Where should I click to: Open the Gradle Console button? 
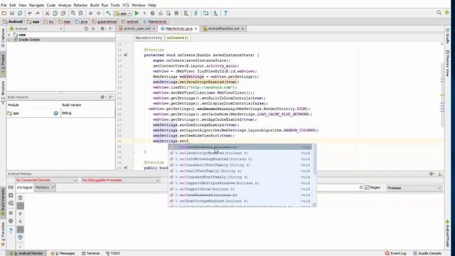pyautogui.click(x=427, y=253)
